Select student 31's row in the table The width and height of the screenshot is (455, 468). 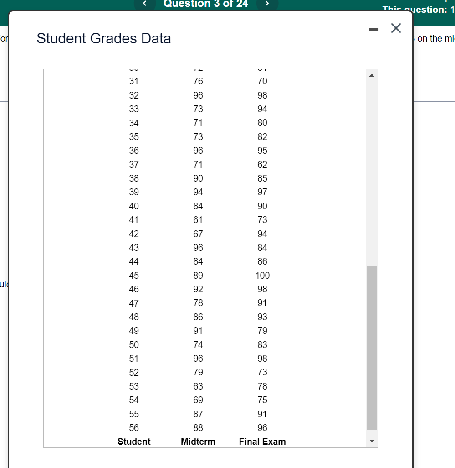134,81
